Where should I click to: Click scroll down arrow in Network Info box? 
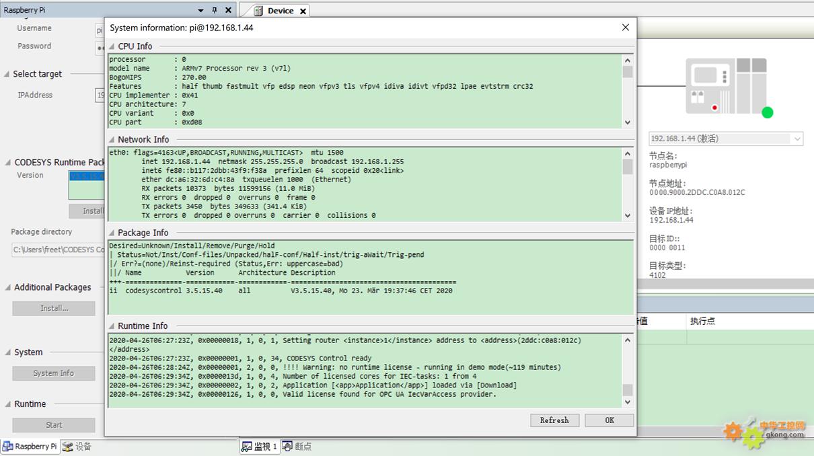click(x=628, y=215)
